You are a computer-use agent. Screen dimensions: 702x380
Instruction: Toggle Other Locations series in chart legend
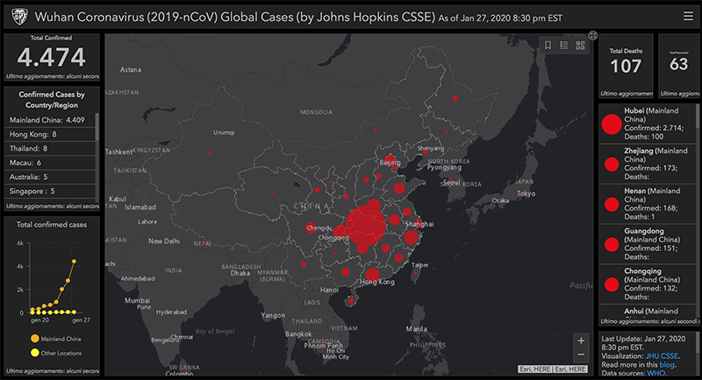pyautogui.click(x=56, y=353)
